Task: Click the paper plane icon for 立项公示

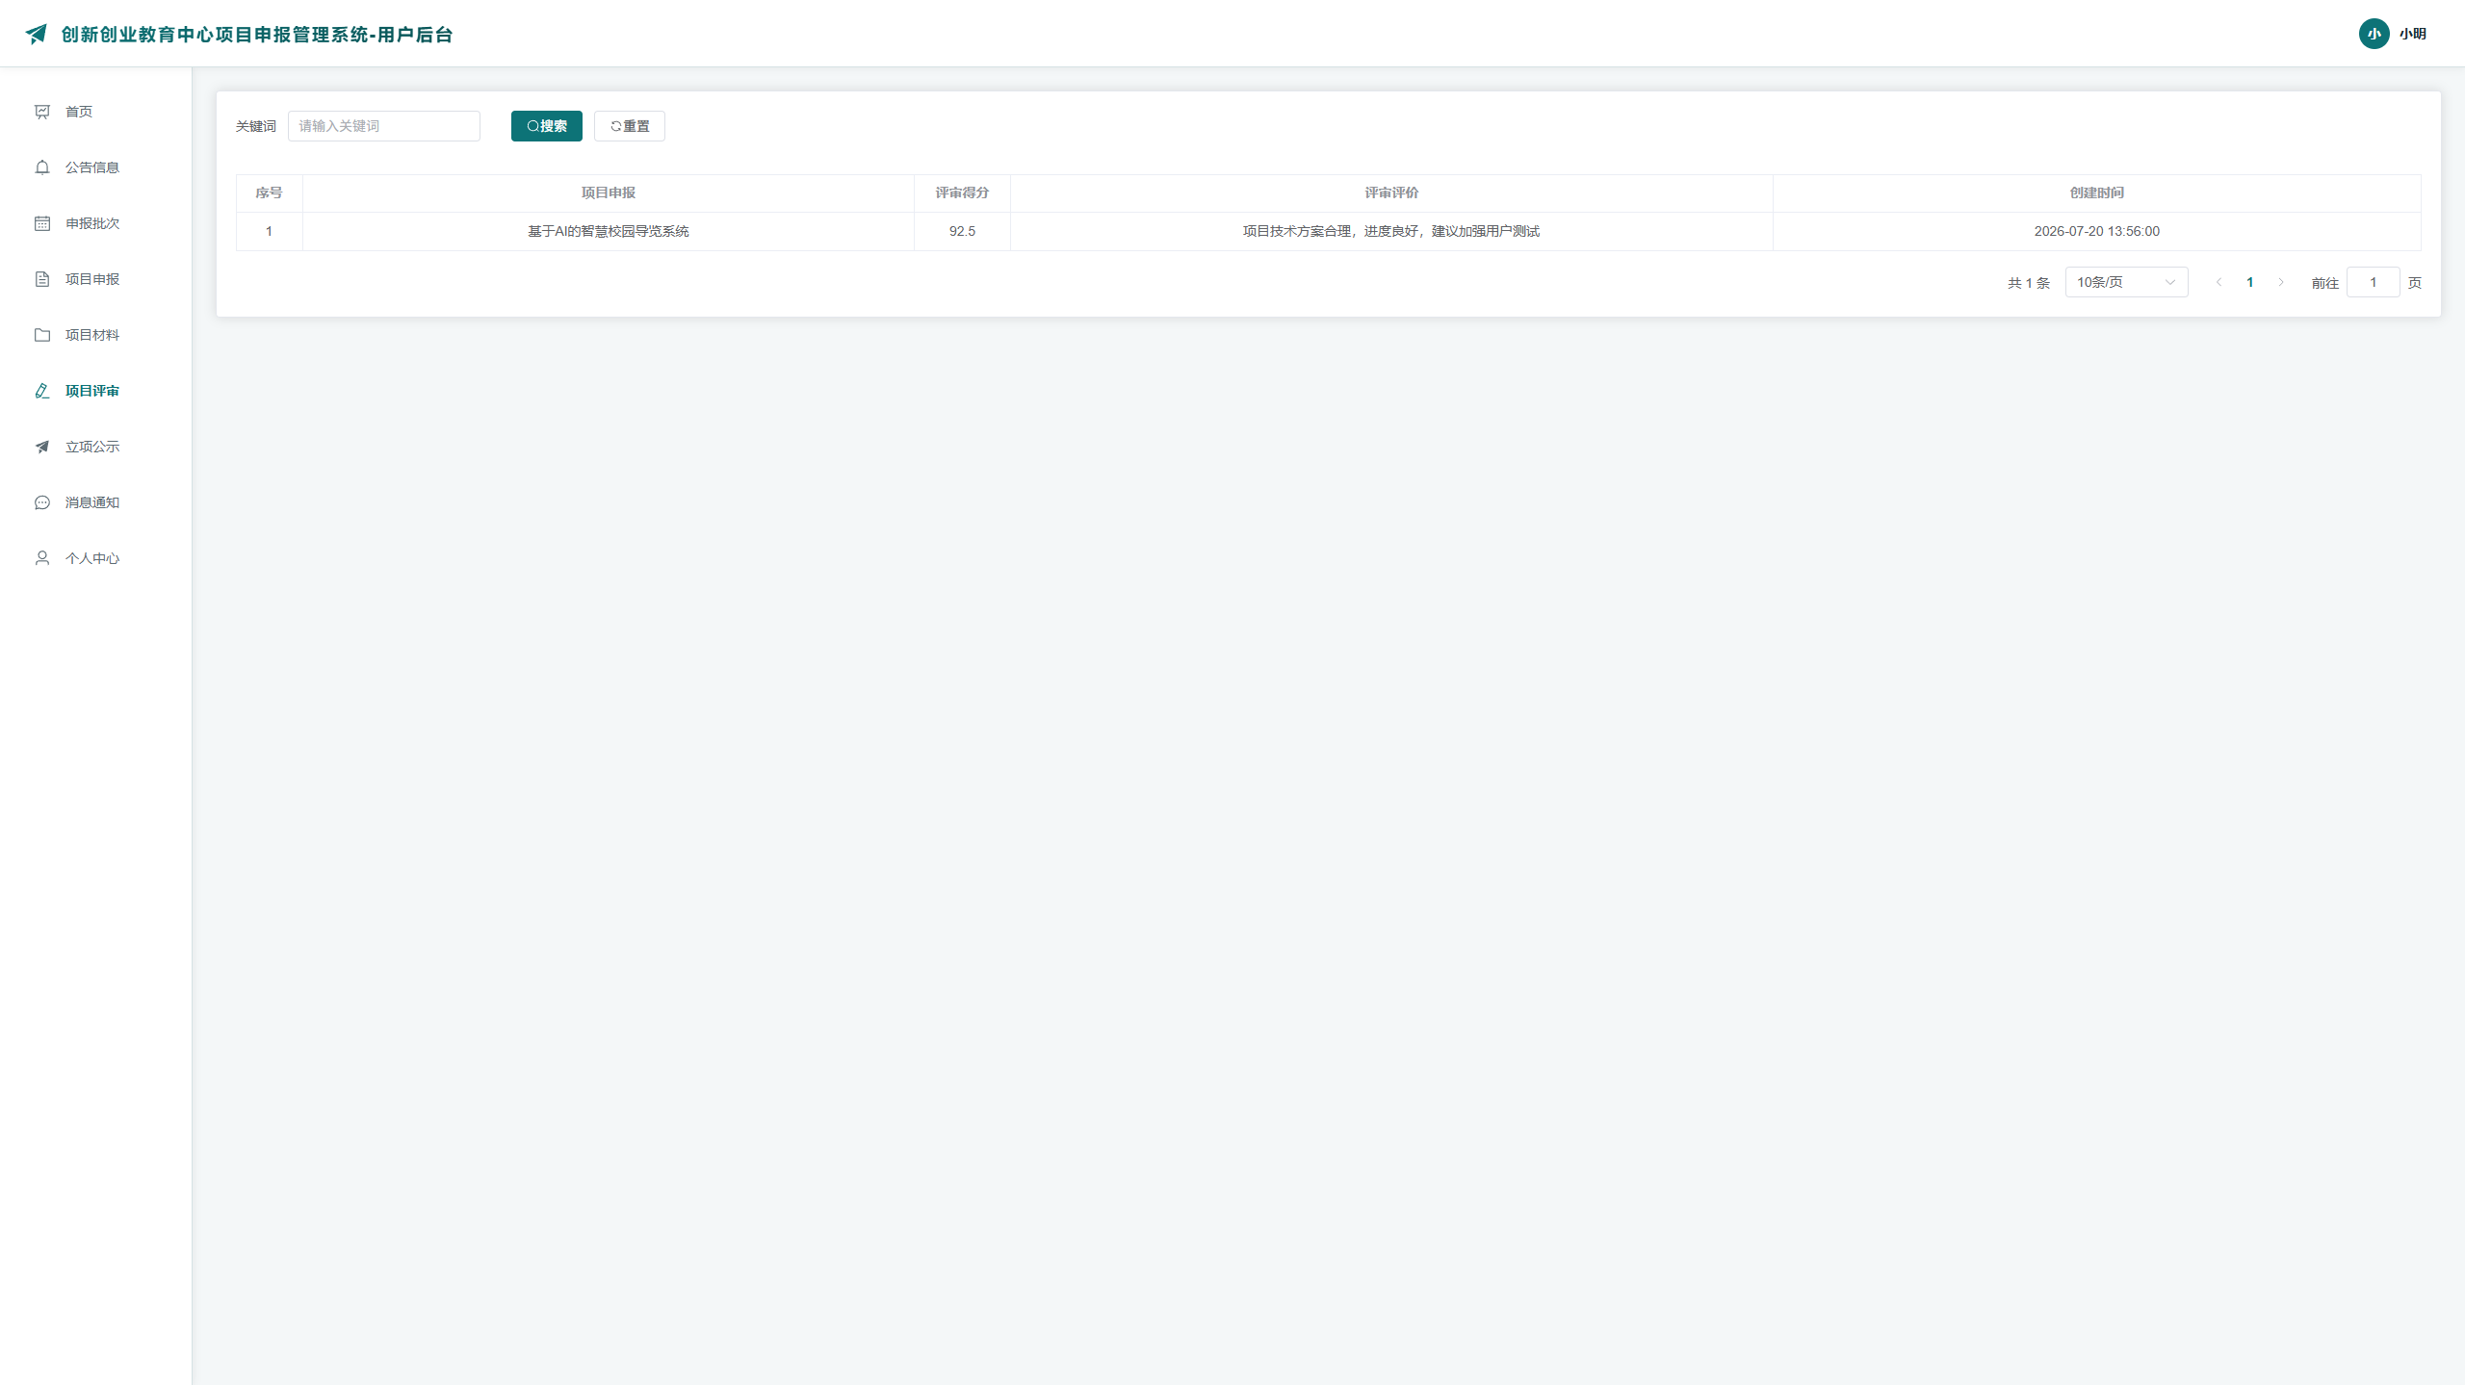Action: click(x=42, y=447)
